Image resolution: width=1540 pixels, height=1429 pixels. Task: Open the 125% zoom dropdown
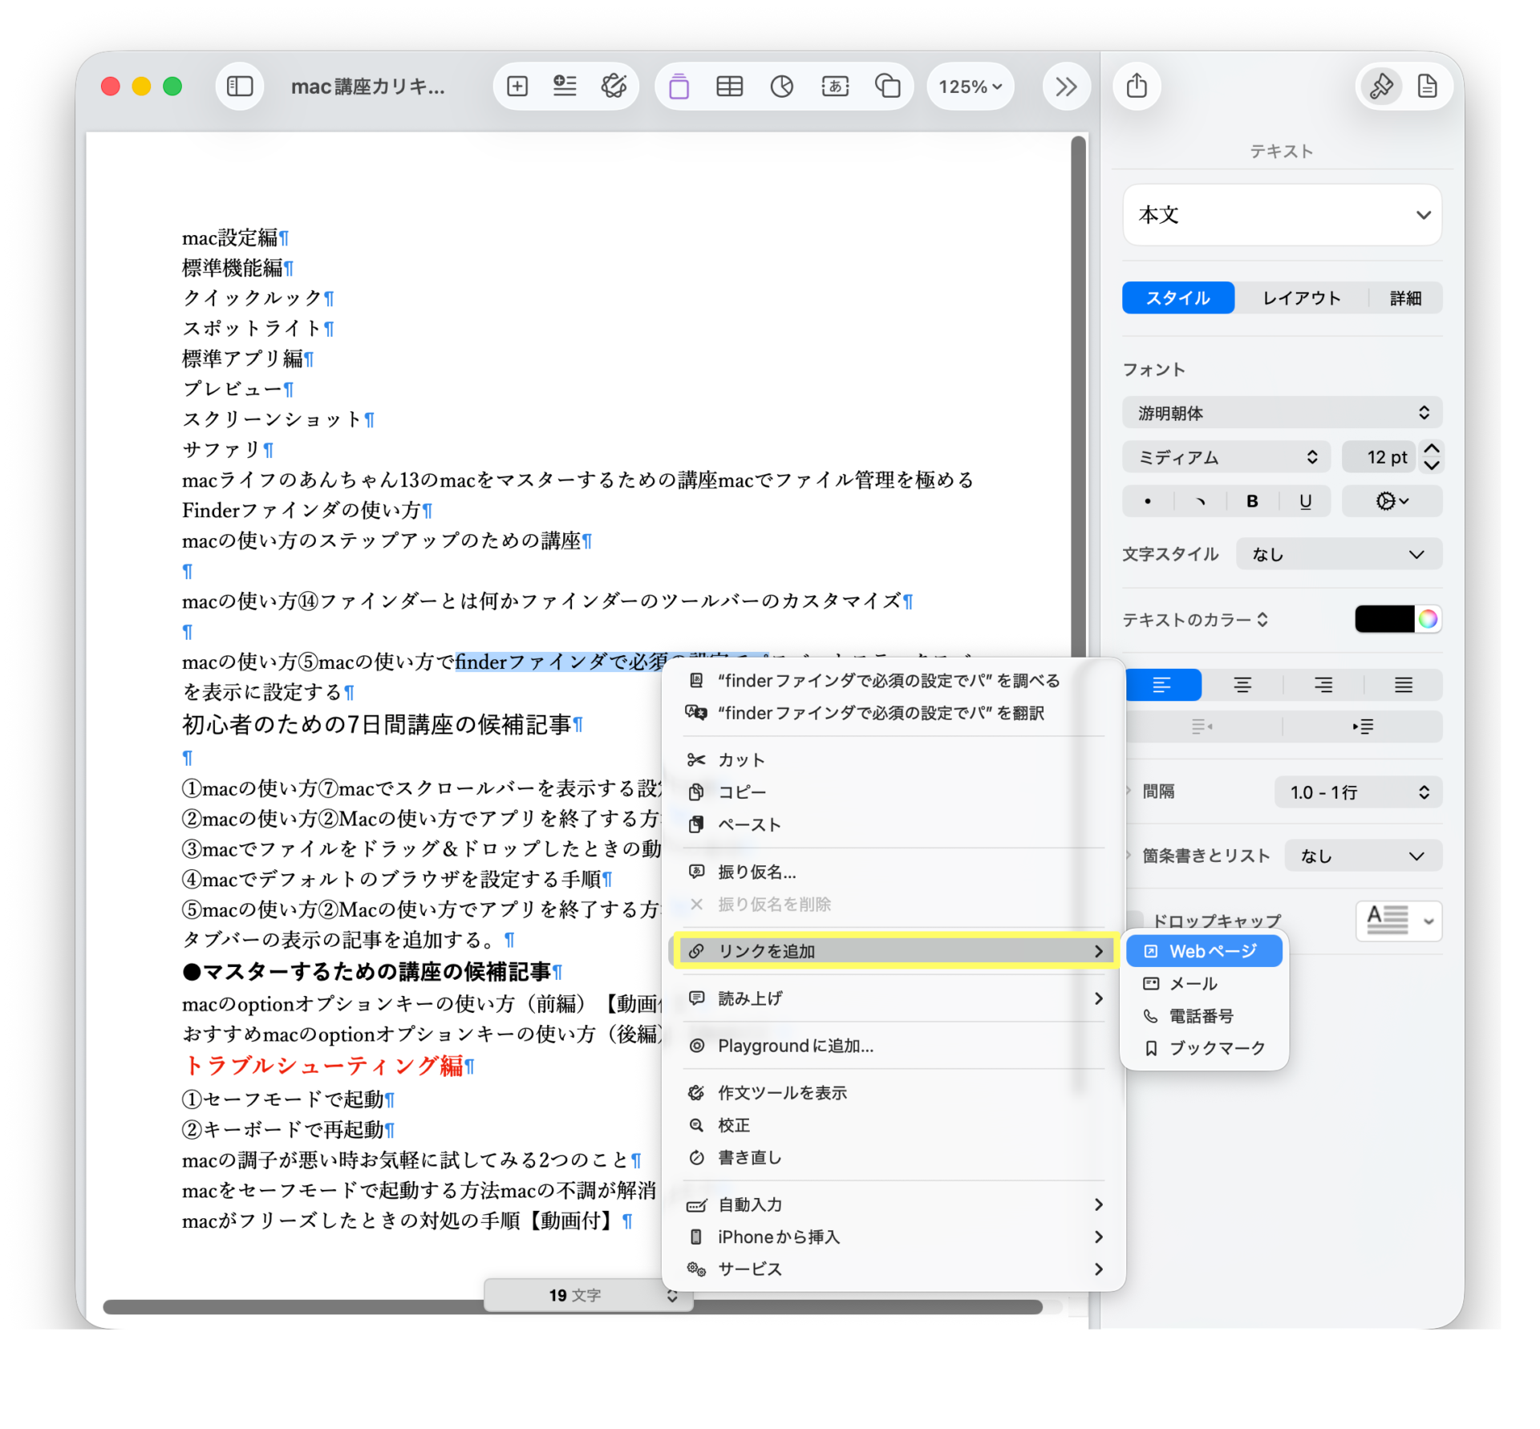point(971,86)
